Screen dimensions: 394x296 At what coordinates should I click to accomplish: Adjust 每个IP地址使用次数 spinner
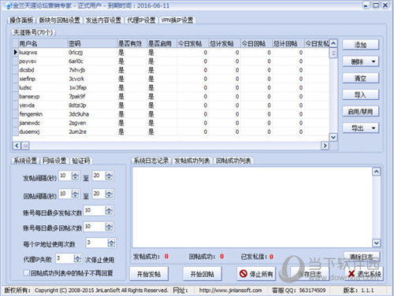coord(111,242)
